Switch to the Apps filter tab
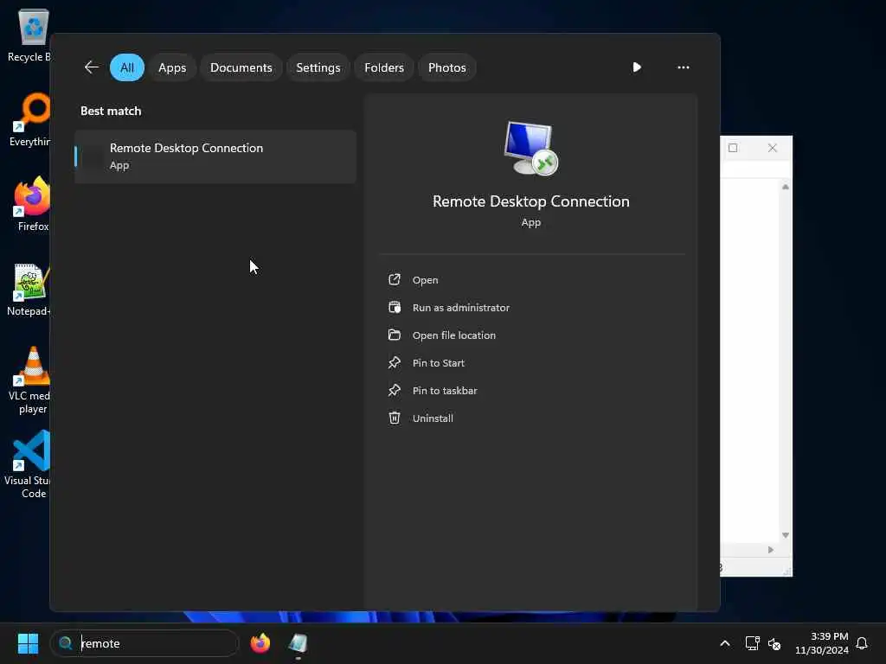The width and height of the screenshot is (886, 664). click(x=172, y=67)
